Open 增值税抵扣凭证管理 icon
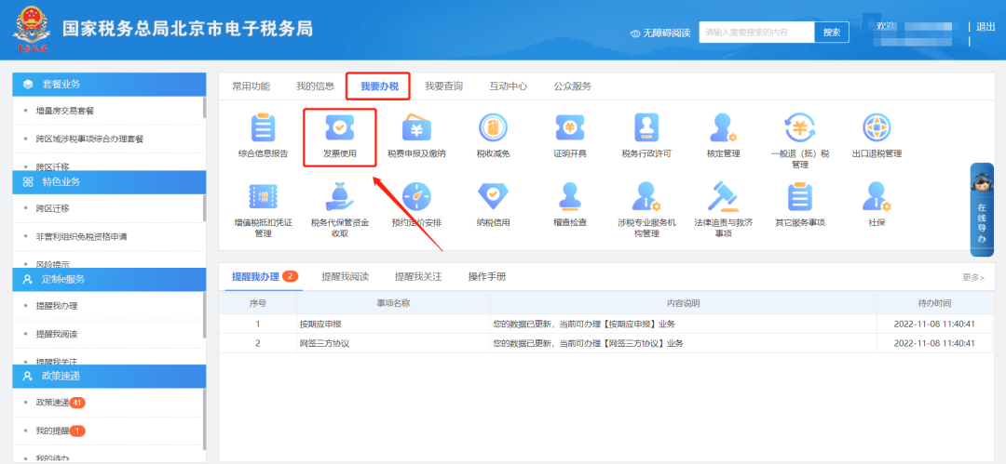This screenshot has width=1006, height=464. [x=263, y=197]
